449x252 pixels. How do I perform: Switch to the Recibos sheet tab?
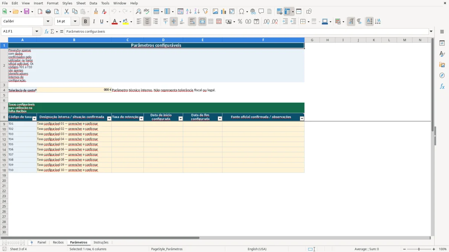coord(58,242)
